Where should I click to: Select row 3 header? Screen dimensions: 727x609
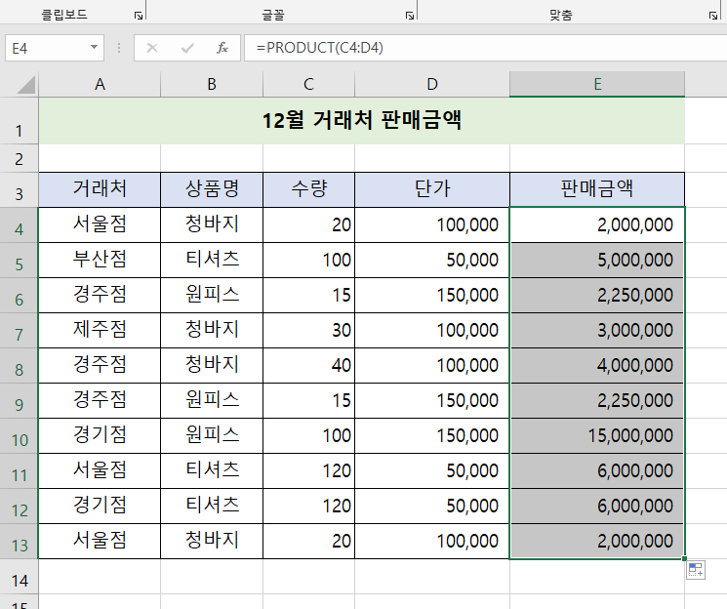coord(19,190)
